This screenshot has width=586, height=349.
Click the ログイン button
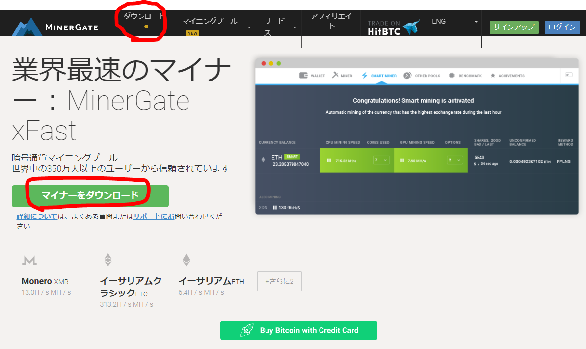point(562,27)
